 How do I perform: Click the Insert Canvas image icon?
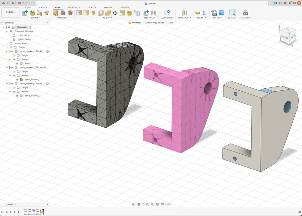click(x=221, y=13)
